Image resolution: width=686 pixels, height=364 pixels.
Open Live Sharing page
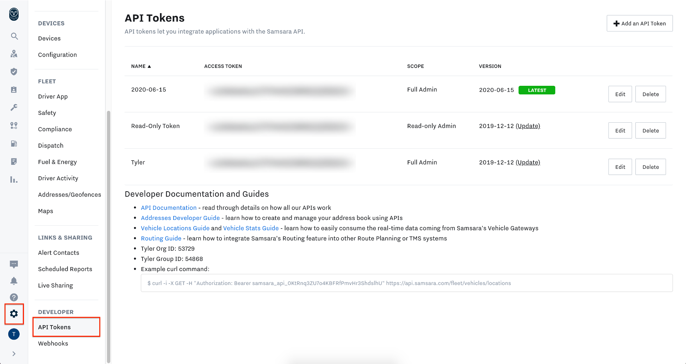(56, 285)
